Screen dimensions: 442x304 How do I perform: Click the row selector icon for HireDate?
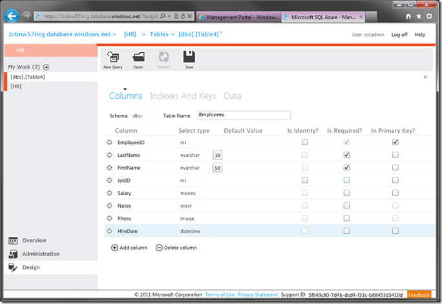[110, 231]
